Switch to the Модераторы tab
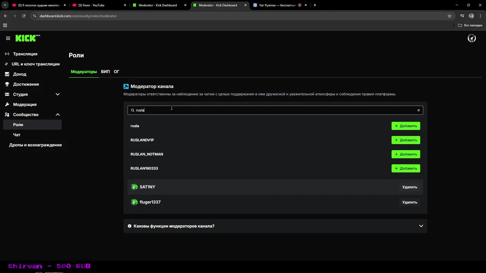486x273 pixels. pyautogui.click(x=84, y=72)
